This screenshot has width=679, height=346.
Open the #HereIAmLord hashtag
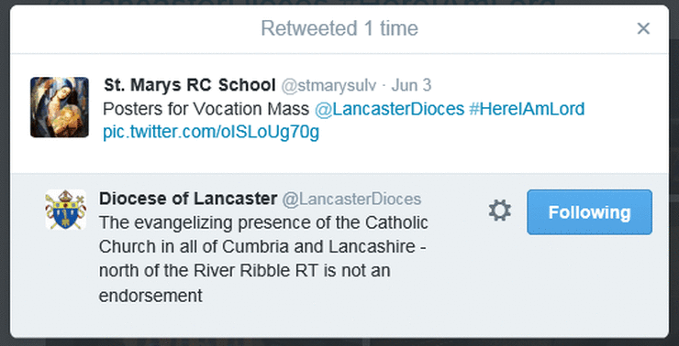click(x=527, y=109)
